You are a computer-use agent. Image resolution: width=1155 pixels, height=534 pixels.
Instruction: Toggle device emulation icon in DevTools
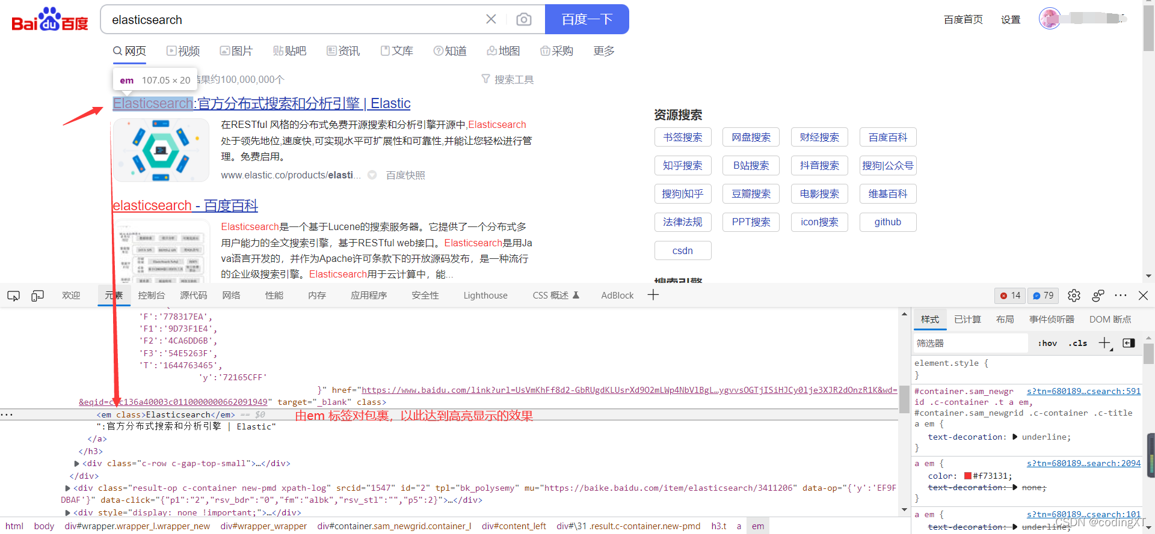[x=37, y=296]
